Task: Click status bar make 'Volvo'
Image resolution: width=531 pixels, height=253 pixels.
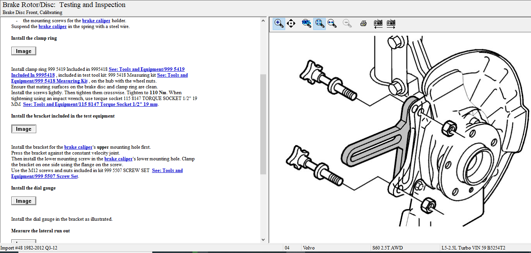Action: [x=309, y=248]
